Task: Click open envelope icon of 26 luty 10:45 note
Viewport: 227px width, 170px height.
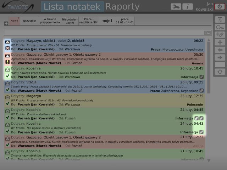Action: 7,69
